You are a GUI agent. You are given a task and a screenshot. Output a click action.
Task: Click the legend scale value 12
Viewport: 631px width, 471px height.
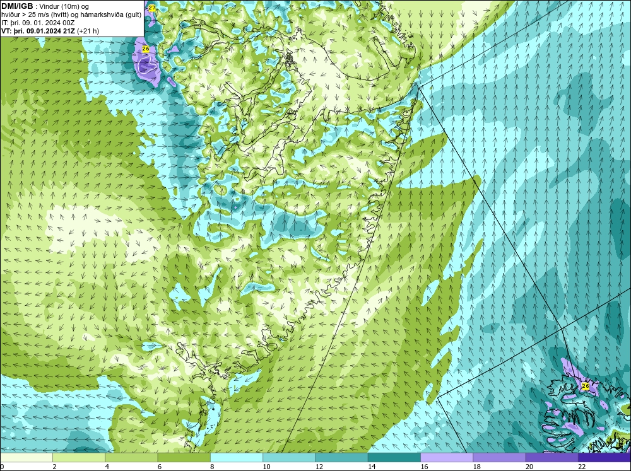click(x=319, y=467)
